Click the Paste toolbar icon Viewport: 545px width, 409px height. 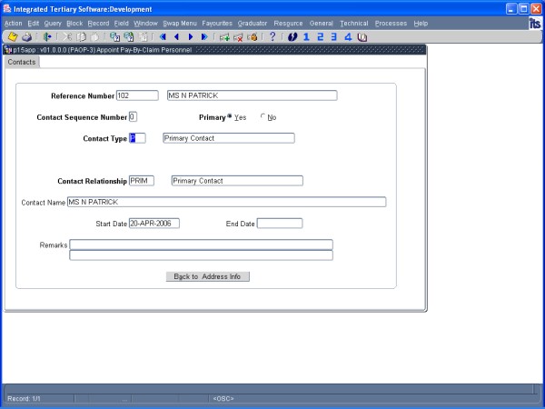tap(94, 36)
